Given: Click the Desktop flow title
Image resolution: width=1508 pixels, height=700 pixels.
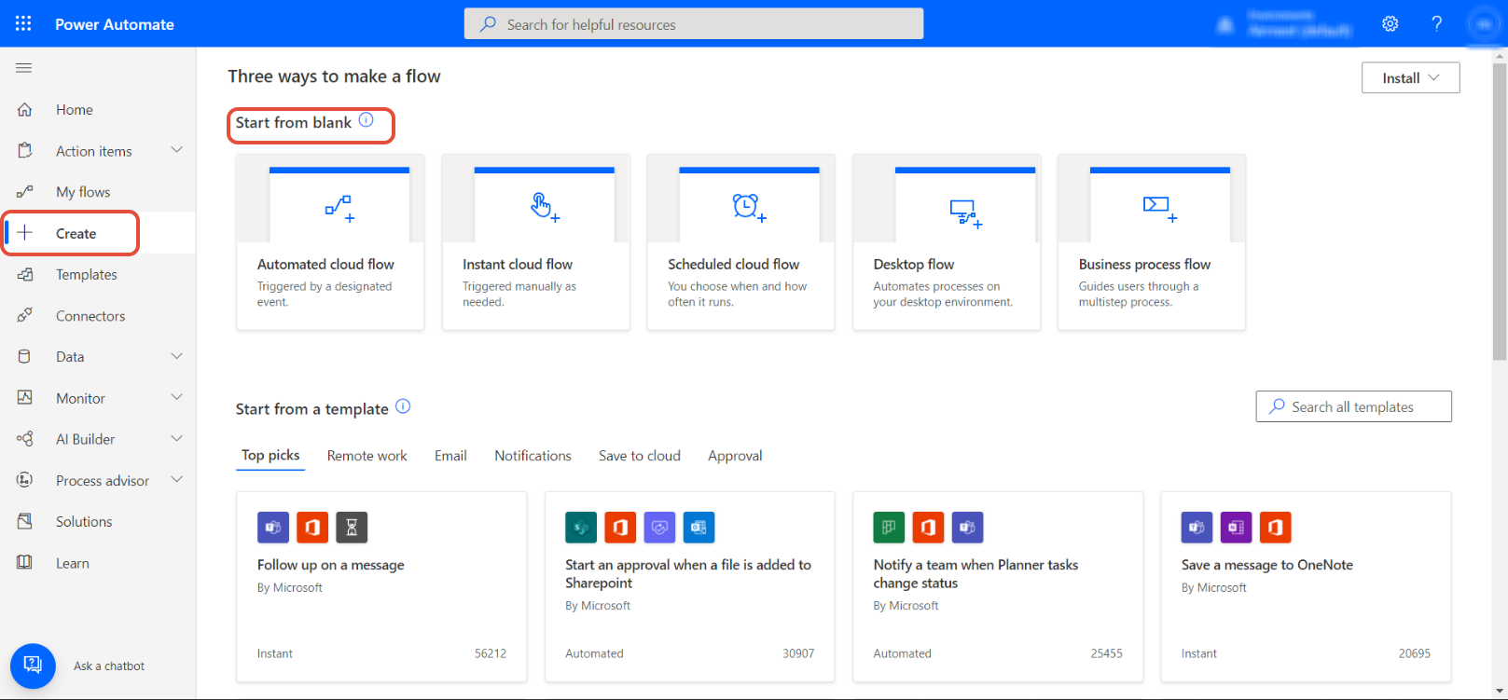Looking at the screenshot, I should pyautogui.click(x=913, y=265).
